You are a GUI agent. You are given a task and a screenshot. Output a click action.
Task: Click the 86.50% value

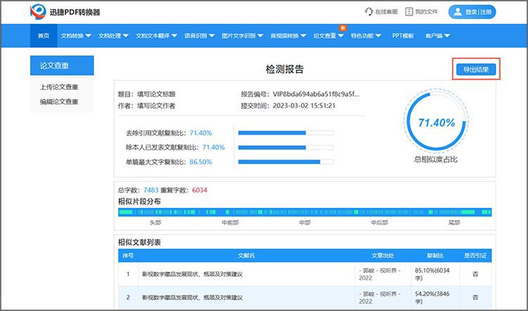coord(201,162)
